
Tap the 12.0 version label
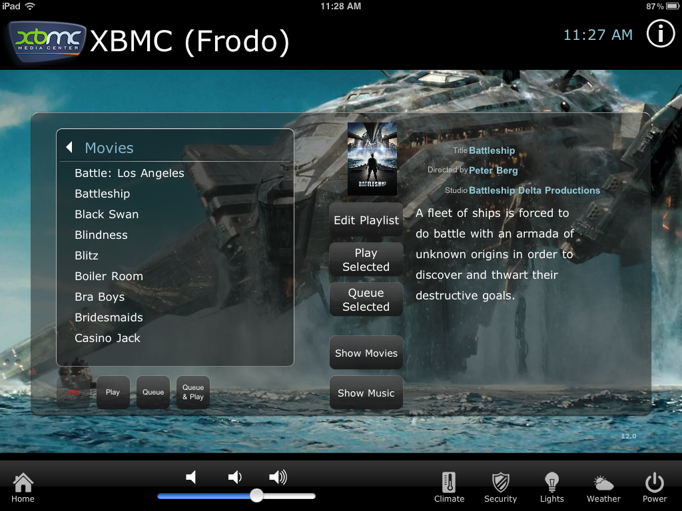coord(629,436)
